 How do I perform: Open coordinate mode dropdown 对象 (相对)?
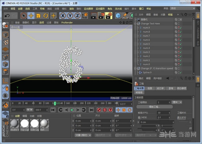(83, 135)
